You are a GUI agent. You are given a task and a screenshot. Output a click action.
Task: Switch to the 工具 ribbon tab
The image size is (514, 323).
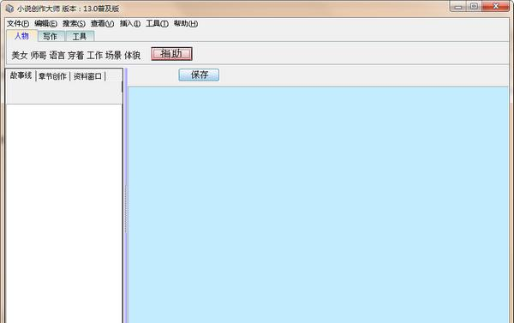[x=80, y=36]
